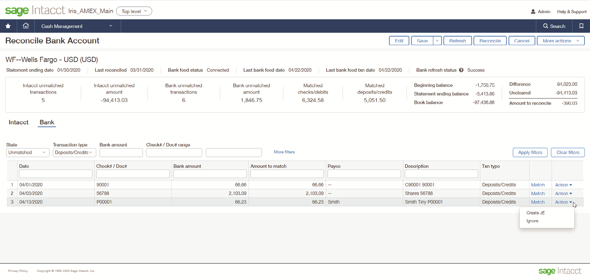590x277 pixels.
Task: Click the Edit button
Action: click(399, 41)
